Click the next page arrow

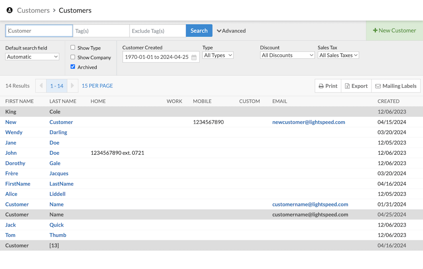(73, 86)
